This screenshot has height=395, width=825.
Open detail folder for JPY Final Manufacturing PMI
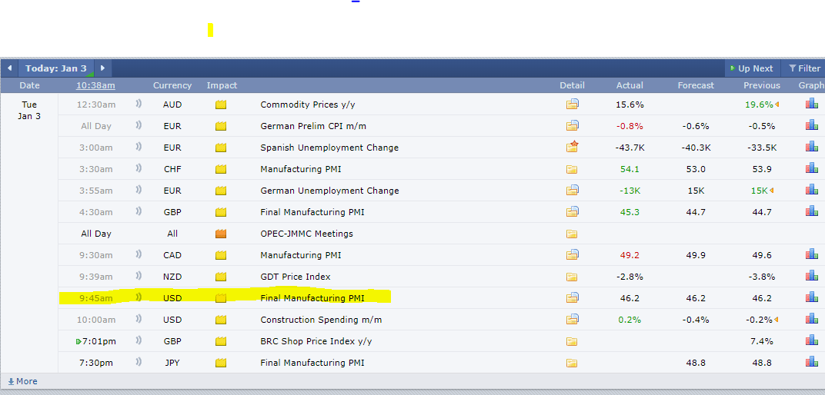click(x=571, y=363)
